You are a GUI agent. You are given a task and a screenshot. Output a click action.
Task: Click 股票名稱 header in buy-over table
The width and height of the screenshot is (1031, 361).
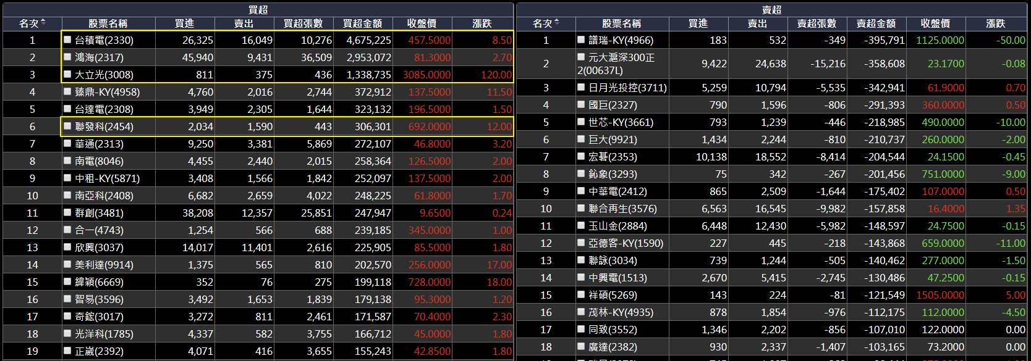tap(108, 23)
